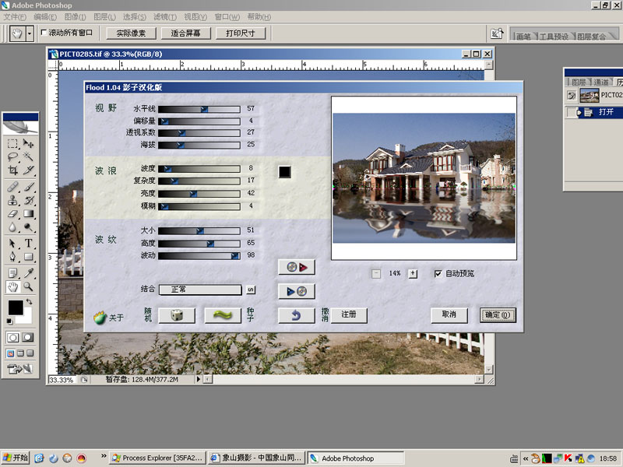Select the History Brush tool
Viewport: 623px width, 467px height.
(x=28, y=200)
